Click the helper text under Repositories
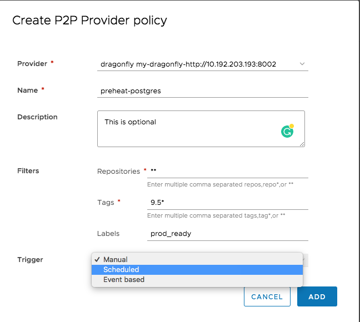 (x=220, y=184)
